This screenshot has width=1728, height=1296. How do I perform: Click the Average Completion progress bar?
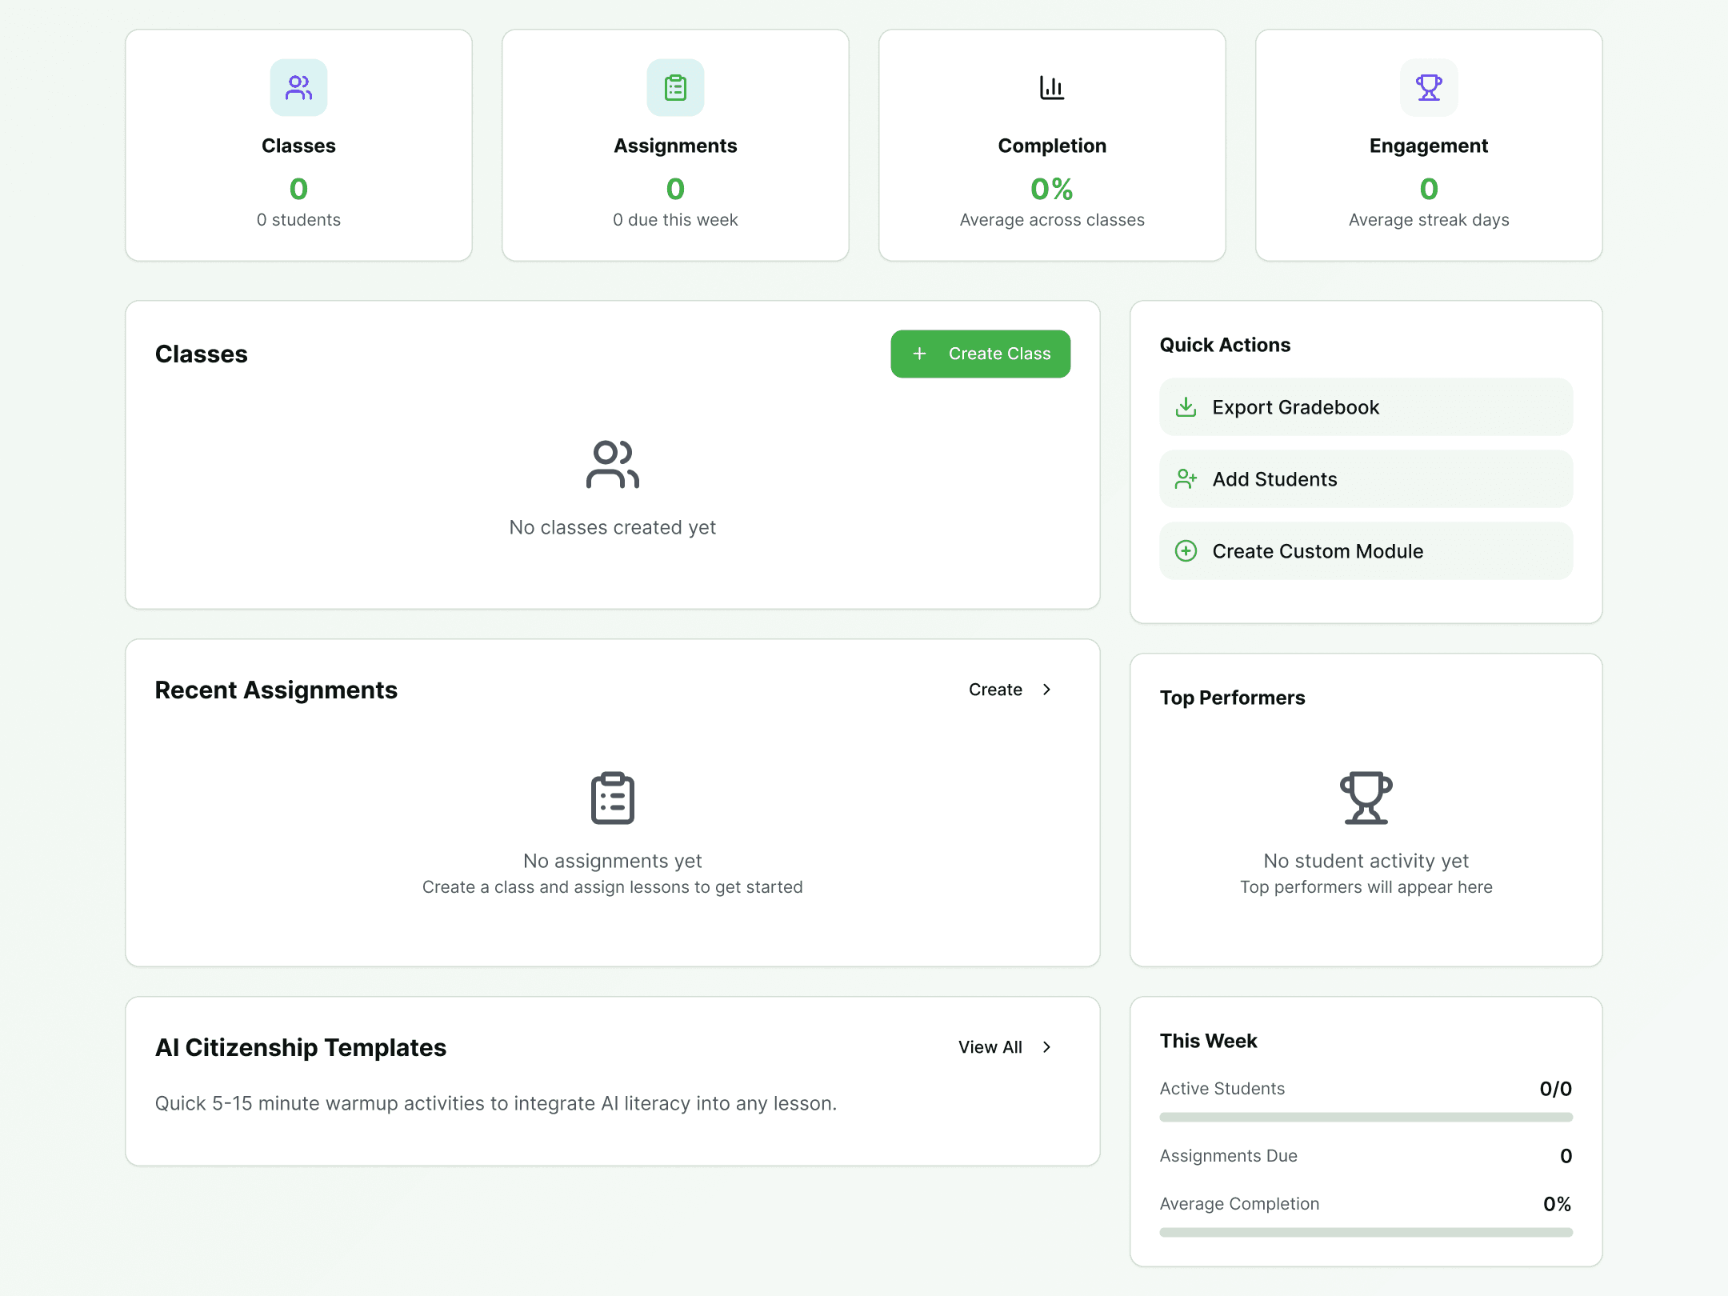tap(1365, 1231)
